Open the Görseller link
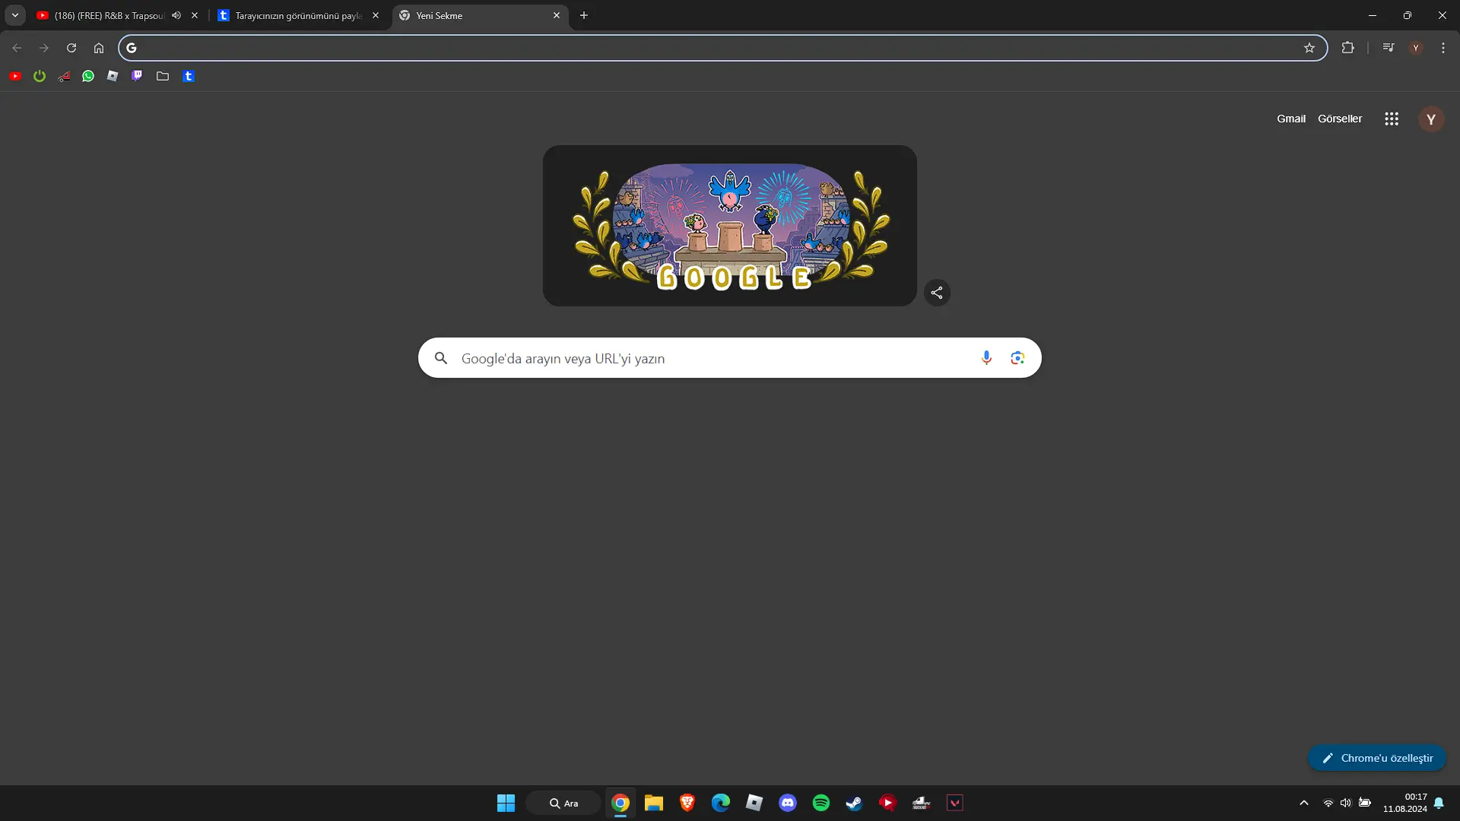Image resolution: width=1460 pixels, height=821 pixels. [1340, 119]
